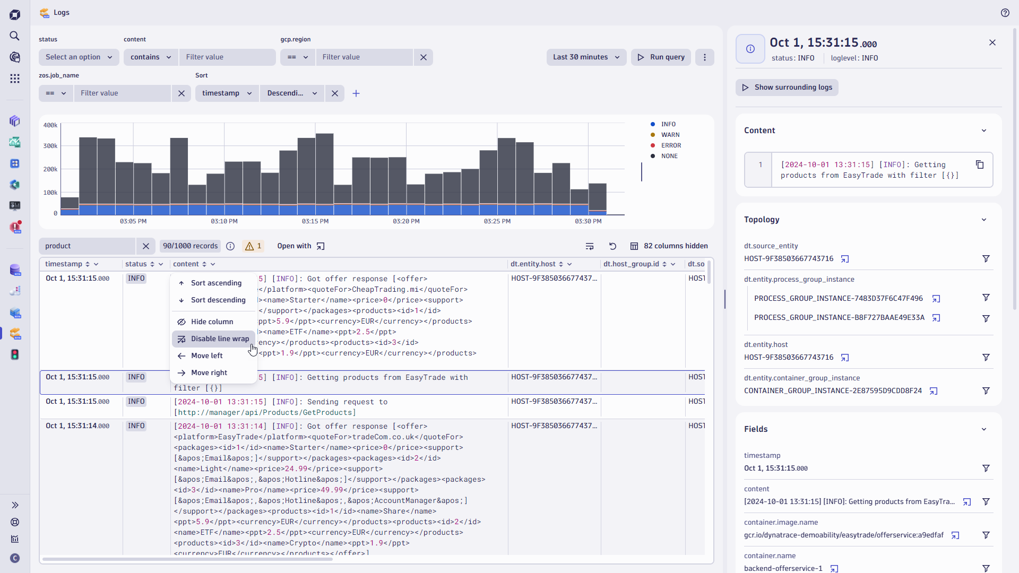Open the app launcher waffle icon
This screenshot has width=1019, height=573.
(x=14, y=78)
